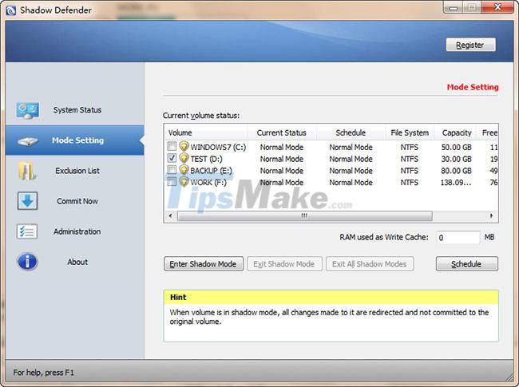Uncheck the TEST (D:) volume checkbox
Viewport: 519px width, 387px height.
point(172,158)
